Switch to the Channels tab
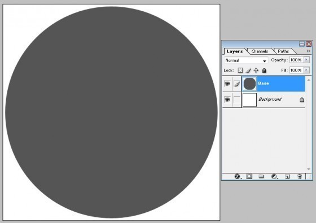 click(260, 51)
